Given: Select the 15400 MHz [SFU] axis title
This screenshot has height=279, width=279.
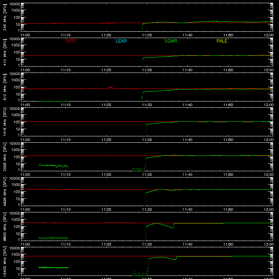Looking at the screenshot, I should click(x=5, y=261).
